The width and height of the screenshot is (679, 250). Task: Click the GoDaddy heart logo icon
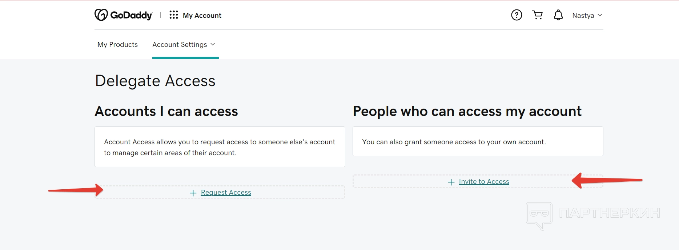click(x=101, y=15)
